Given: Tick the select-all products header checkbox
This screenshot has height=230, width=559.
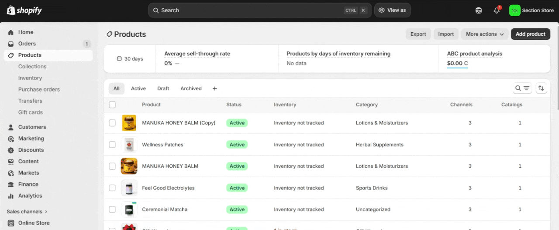Looking at the screenshot, I should tap(112, 105).
